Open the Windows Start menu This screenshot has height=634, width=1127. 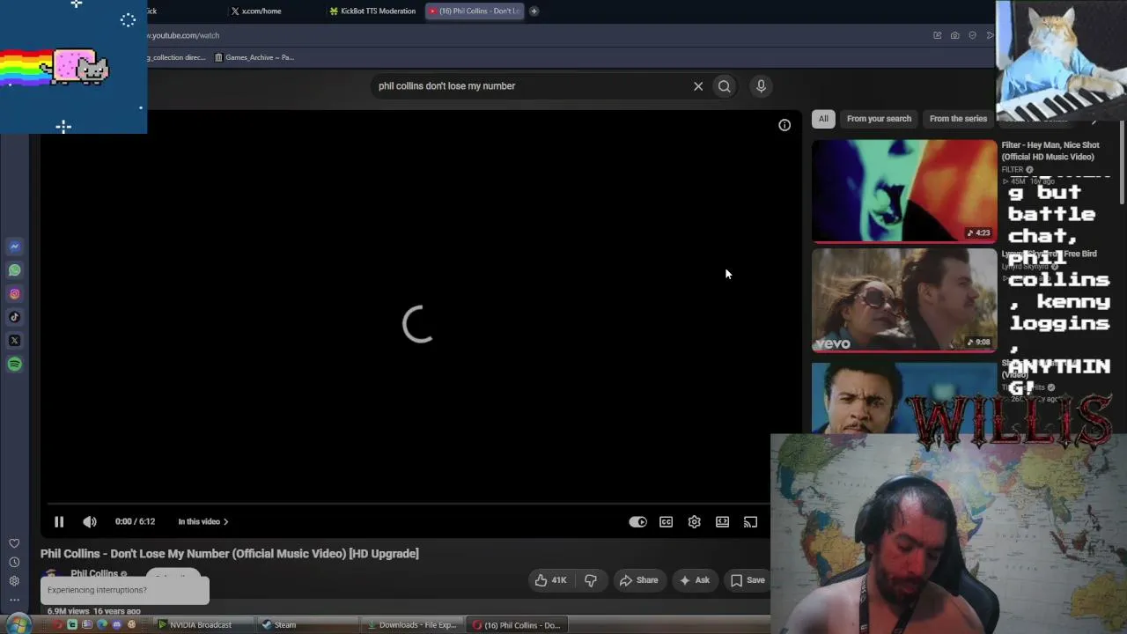pos(18,625)
